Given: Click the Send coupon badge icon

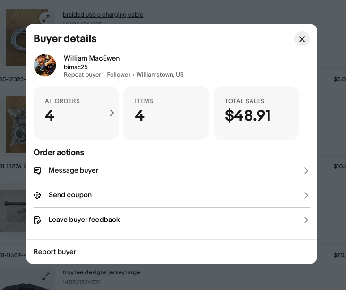Looking at the screenshot, I should [x=38, y=195].
